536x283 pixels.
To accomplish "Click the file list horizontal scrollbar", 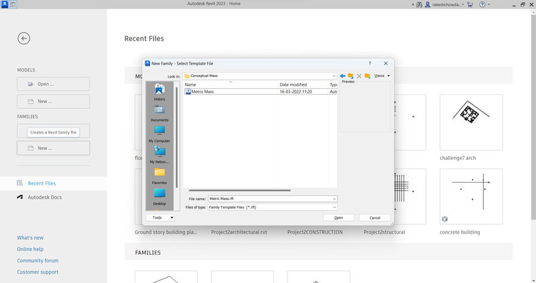I will 240,190.
